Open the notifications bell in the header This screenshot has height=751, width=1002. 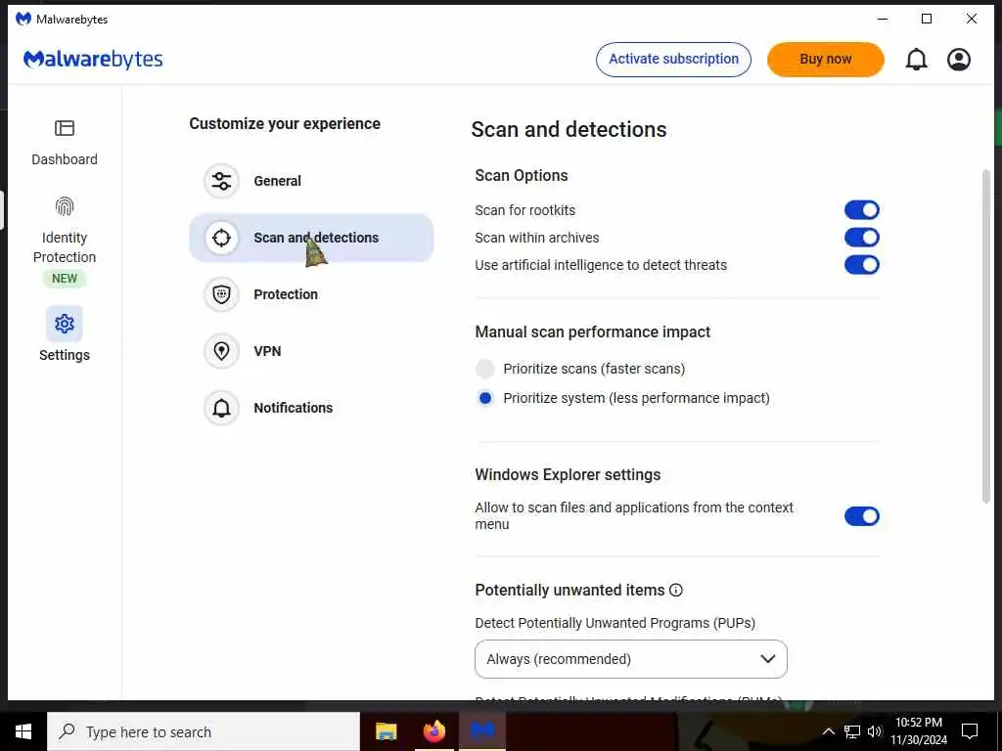[x=916, y=60]
